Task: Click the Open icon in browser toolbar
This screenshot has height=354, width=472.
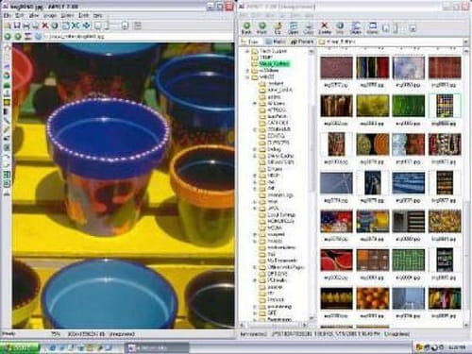Action: 294,26
